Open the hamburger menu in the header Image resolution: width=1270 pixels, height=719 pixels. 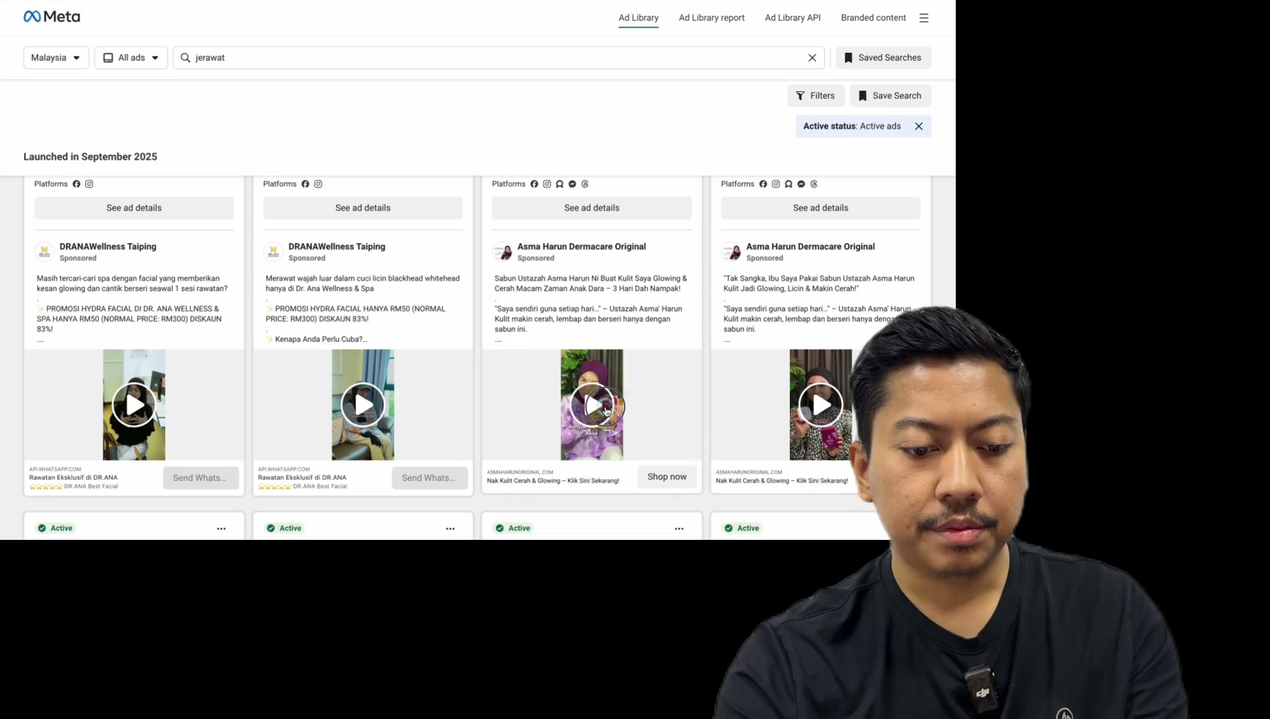tap(924, 18)
